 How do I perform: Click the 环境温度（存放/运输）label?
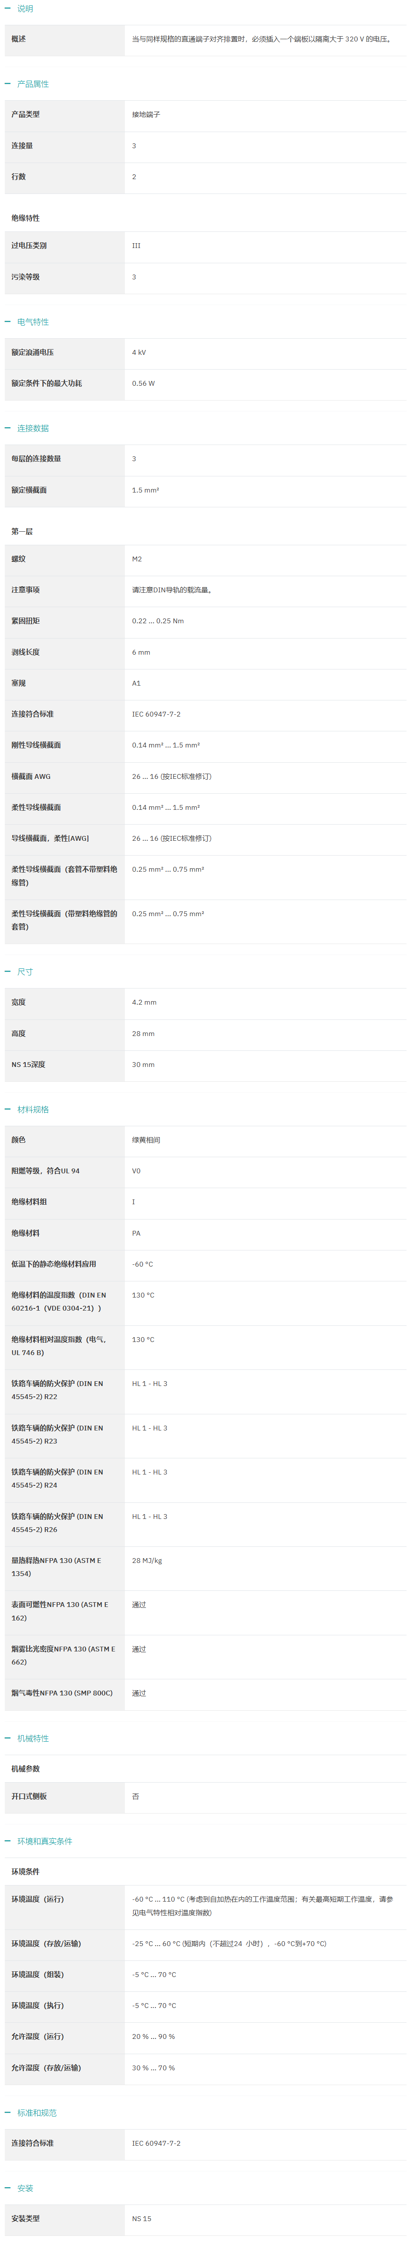point(46,1943)
